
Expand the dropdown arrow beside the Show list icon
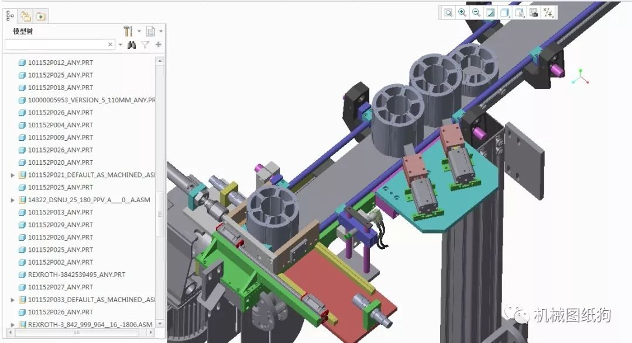161,31
